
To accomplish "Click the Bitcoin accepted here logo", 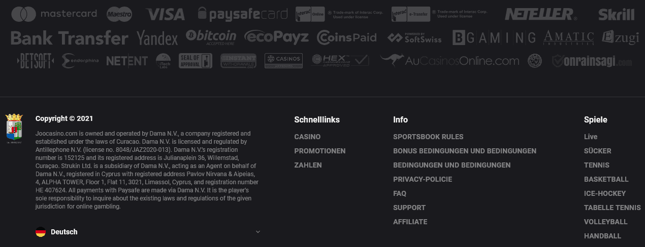I will pyautogui.click(x=211, y=37).
